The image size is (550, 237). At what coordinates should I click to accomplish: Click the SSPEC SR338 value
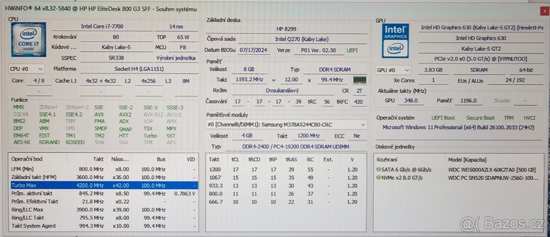coord(115,58)
